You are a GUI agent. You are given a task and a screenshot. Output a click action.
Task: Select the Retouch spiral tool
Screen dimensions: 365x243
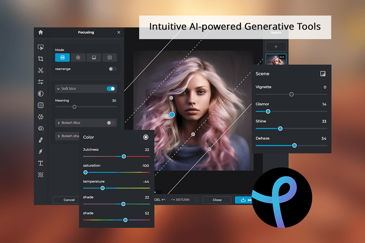(x=41, y=128)
